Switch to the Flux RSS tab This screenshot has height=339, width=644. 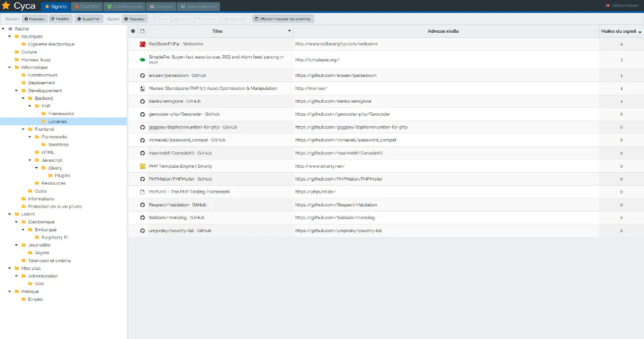[86, 7]
